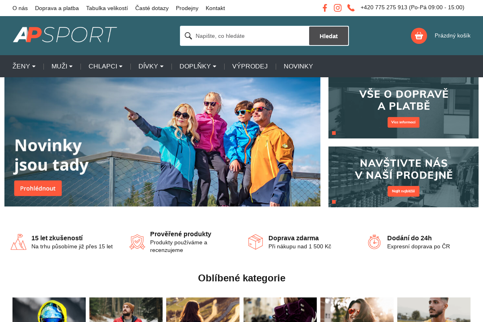Open the shopping basket icon
This screenshot has width=483, height=322.
tap(419, 36)
